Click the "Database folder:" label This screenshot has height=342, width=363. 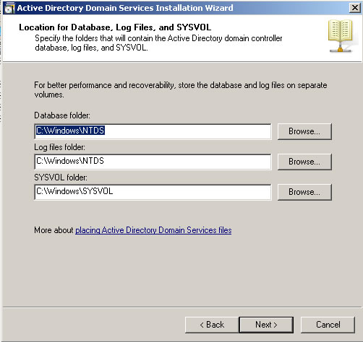click(x=62, y=115)
